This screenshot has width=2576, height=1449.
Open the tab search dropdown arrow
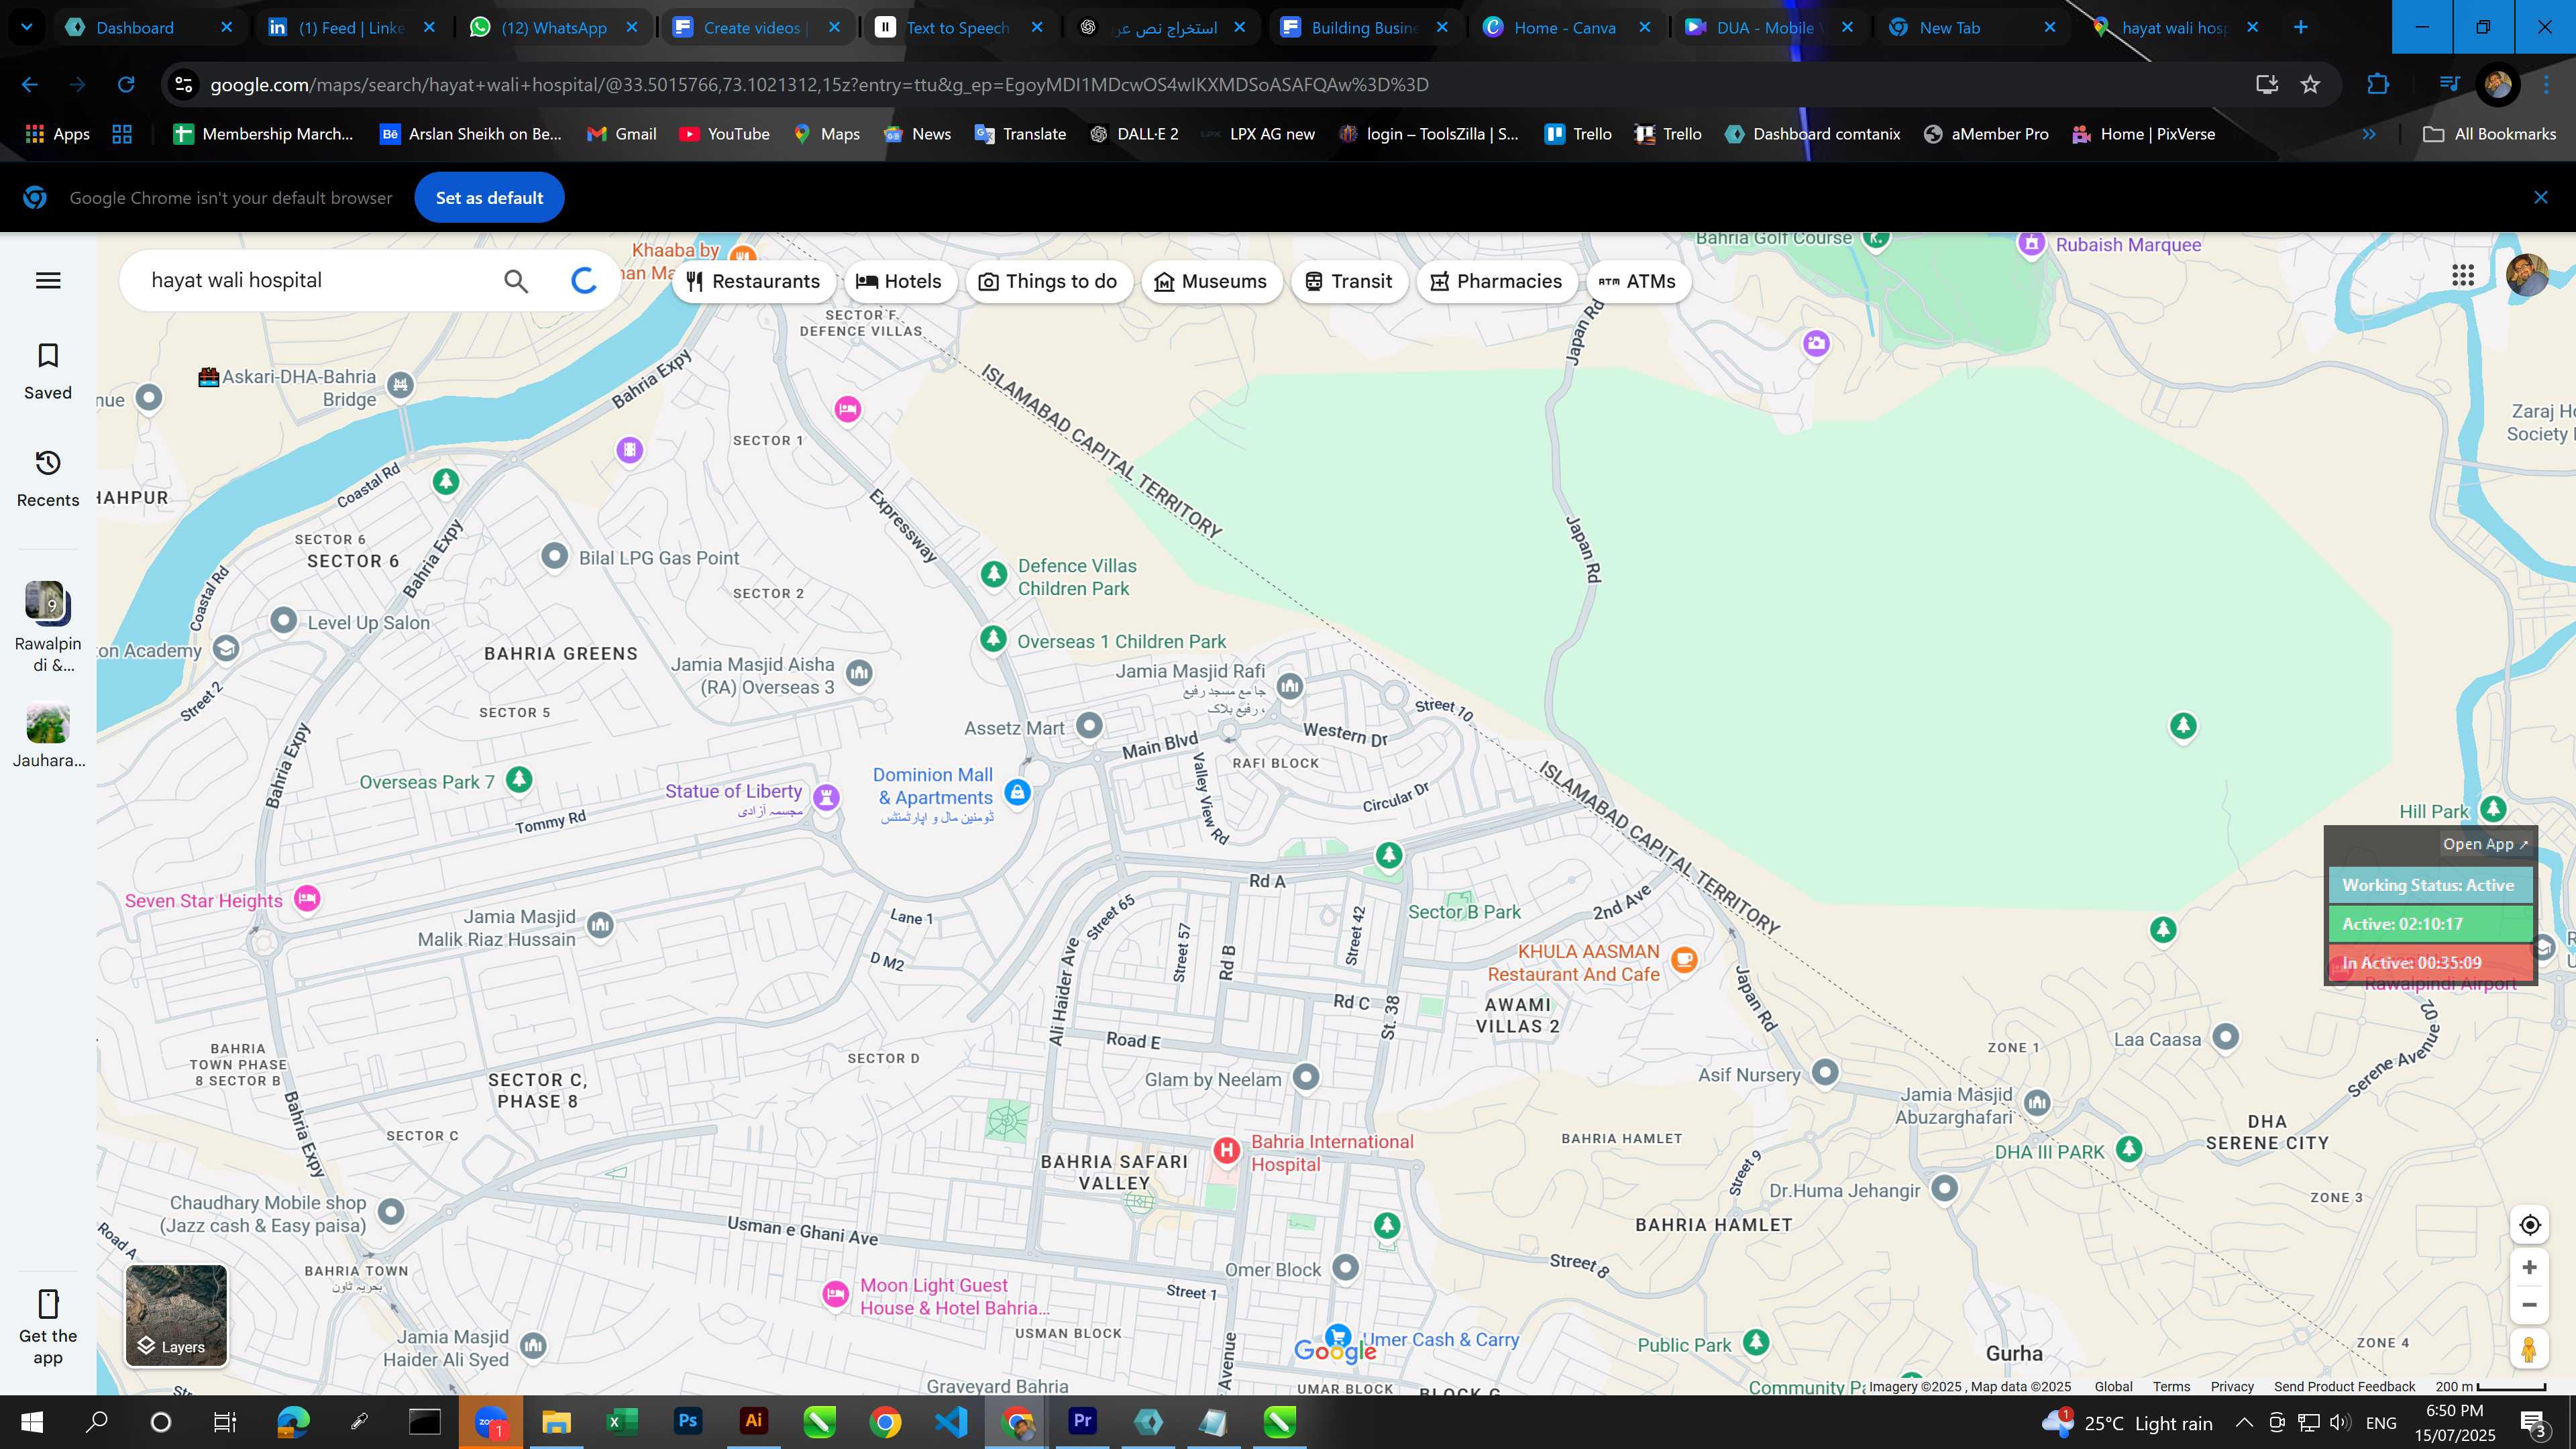pos(27,27)
